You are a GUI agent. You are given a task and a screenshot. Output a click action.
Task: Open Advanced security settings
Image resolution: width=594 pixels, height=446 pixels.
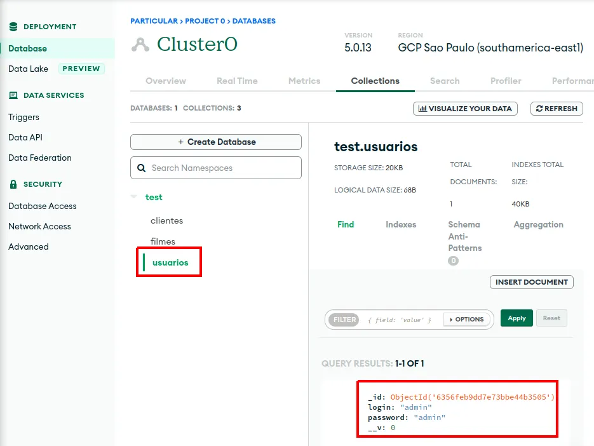pyautogui.click(x=29, y=247)
